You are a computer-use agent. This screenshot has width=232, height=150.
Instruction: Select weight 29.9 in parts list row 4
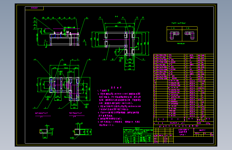pos(203,109)
